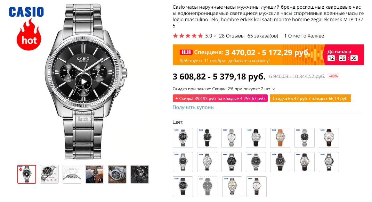This screenshot has height=202, width=372.
Task: Click the 65,47 руб. discount coupon tag
Action: click(x=310, y=99)
